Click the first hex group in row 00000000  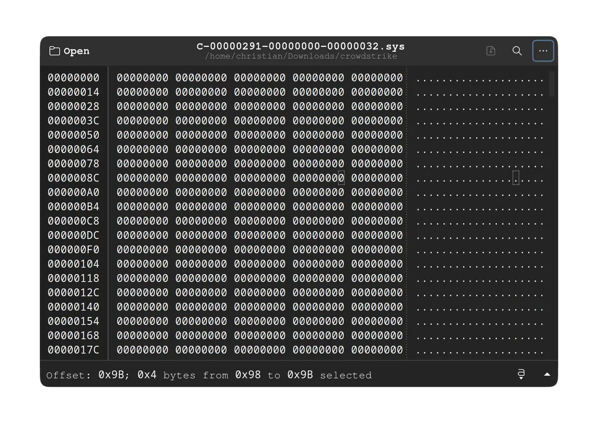(x=143, y=78)
